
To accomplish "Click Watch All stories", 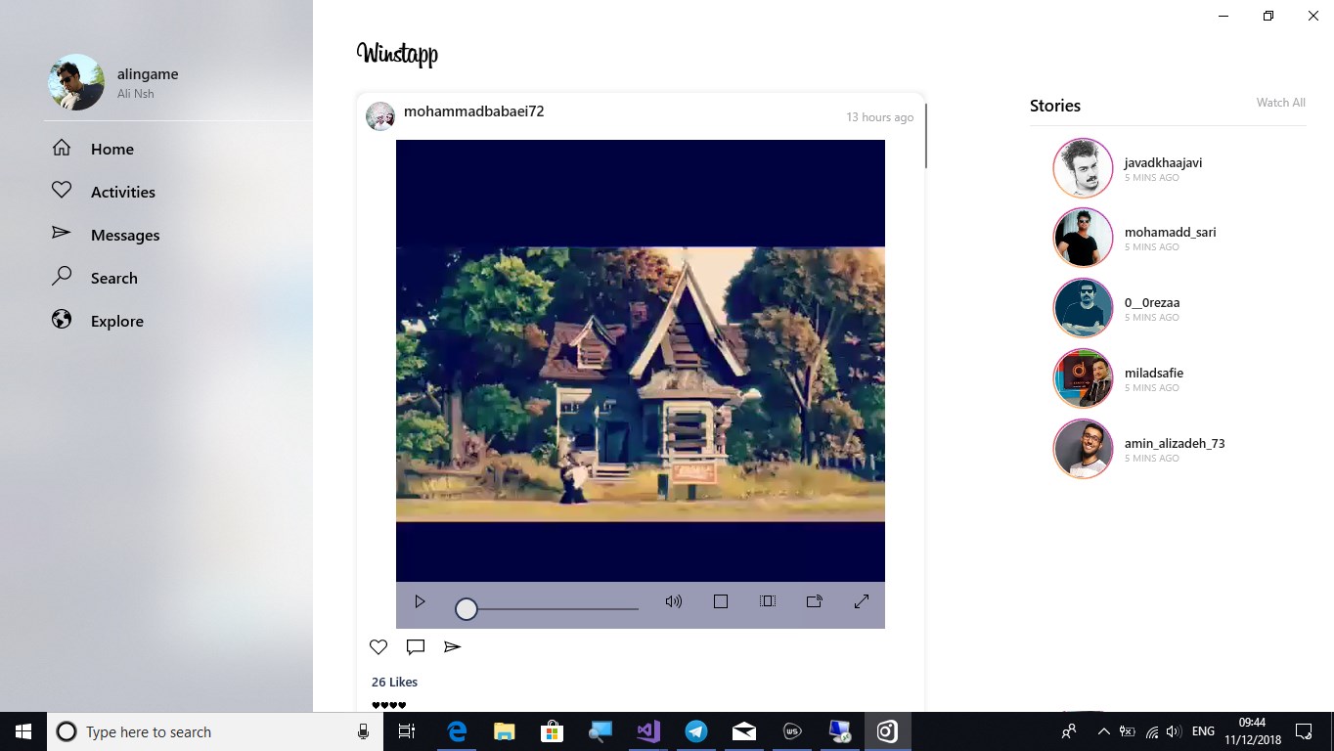I will click(1281, 103).
